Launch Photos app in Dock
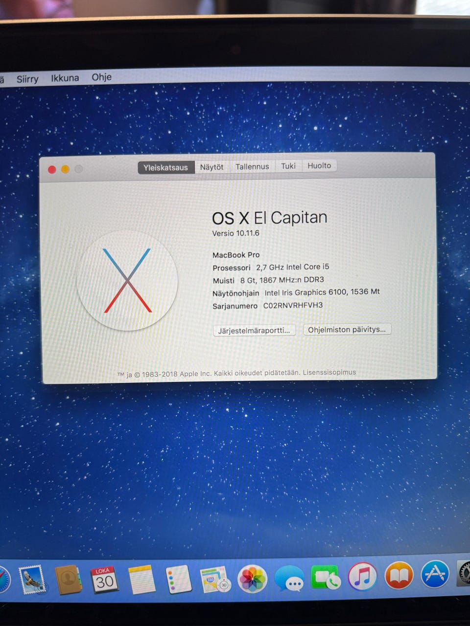The width and height of the screenshot is (470, 626). pos(252,579)
